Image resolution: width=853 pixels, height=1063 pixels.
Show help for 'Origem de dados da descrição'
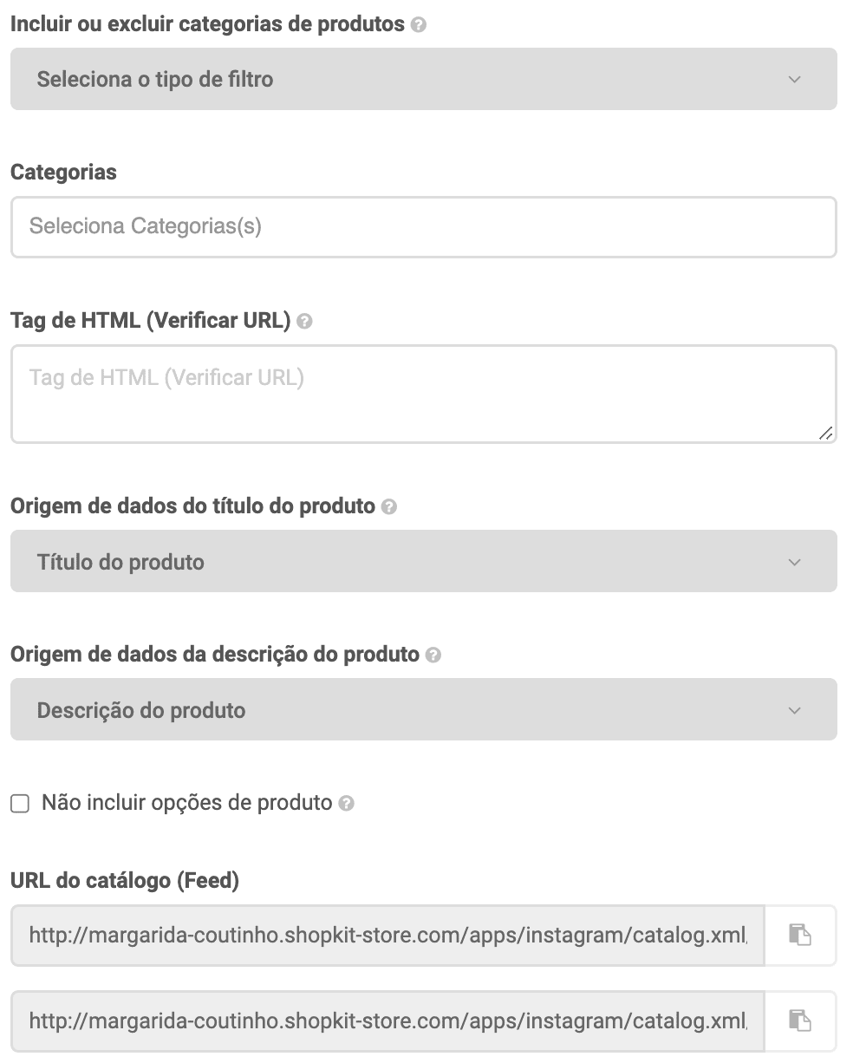click(x=433, y=655)
